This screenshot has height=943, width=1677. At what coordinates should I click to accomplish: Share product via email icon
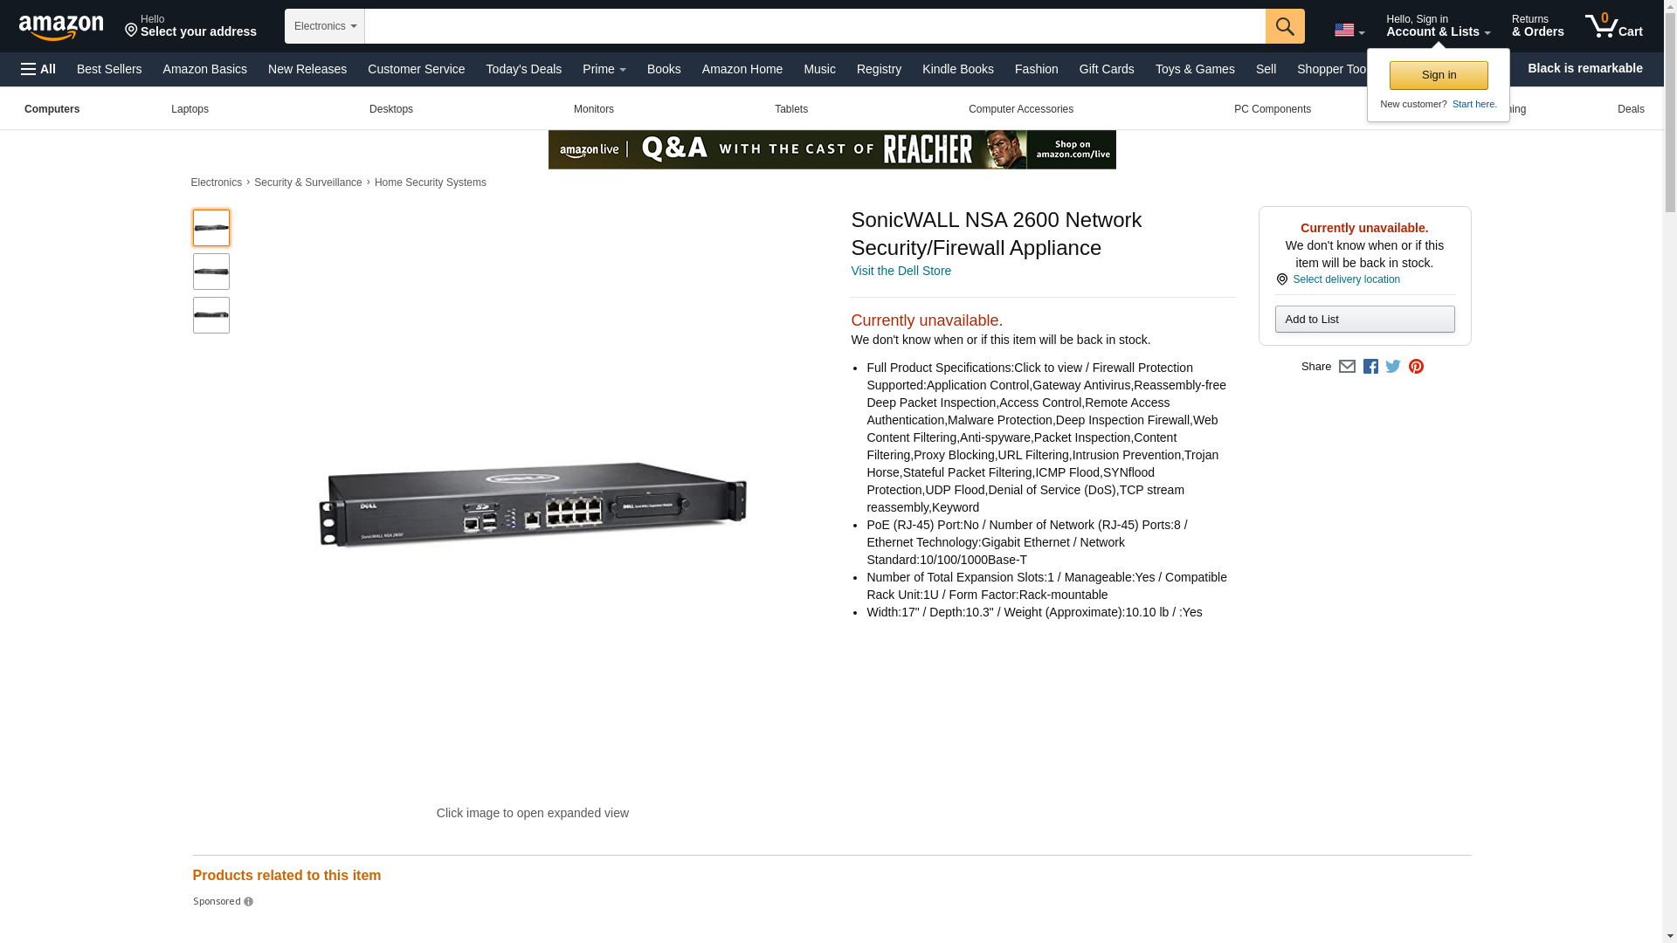pos(1347,367)
